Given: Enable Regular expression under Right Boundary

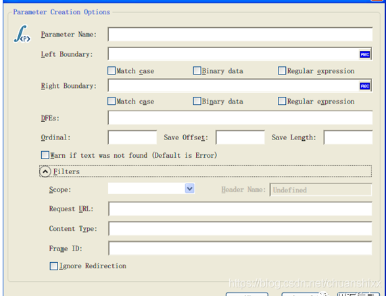Looking at the screenshot, I should pyautogui.click(x=282, y=101).
